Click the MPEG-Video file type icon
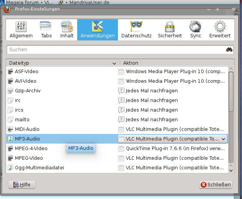 click(x=10, y=158)
